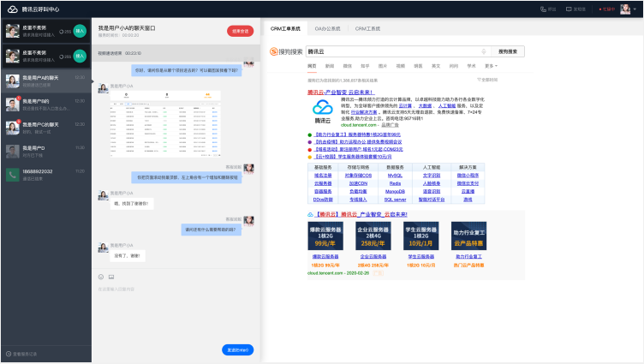644x364 pixels.
Task: Click 我是用户小A avatar beside screenshot message
Action: point(103,88)
